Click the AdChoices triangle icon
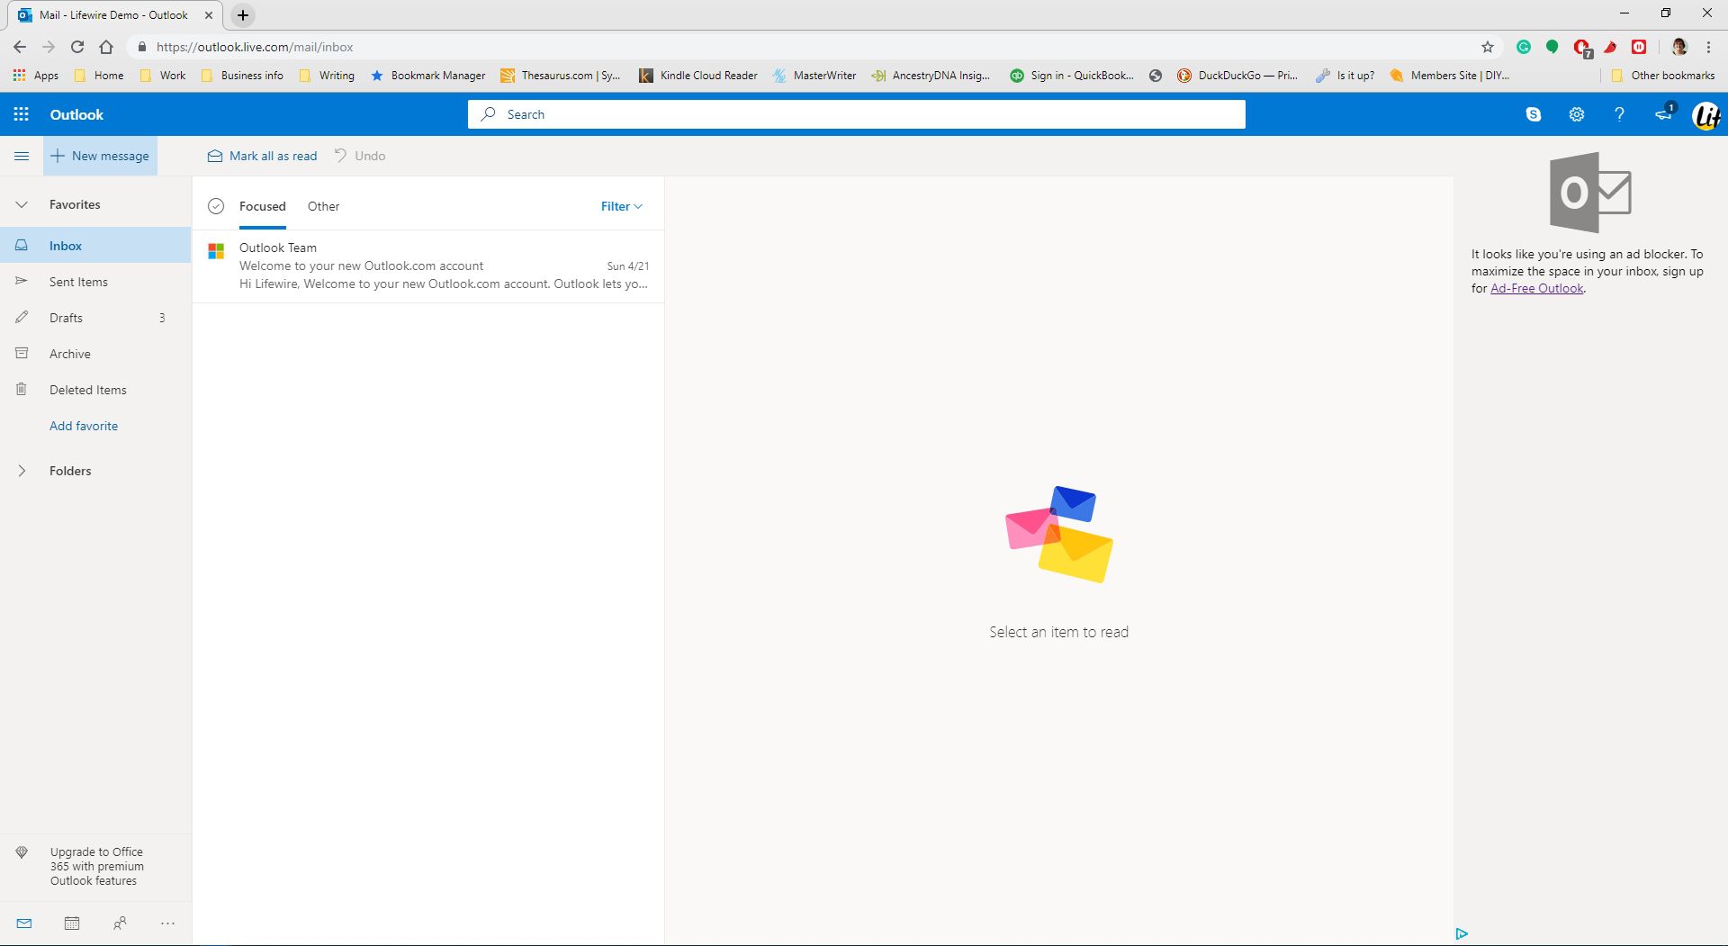 (1462, 934)
